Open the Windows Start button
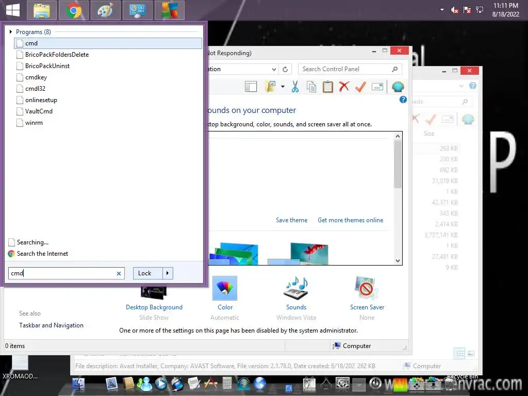Screen dimensions: 528x396 pyautogui.click(x=13, y=10)
